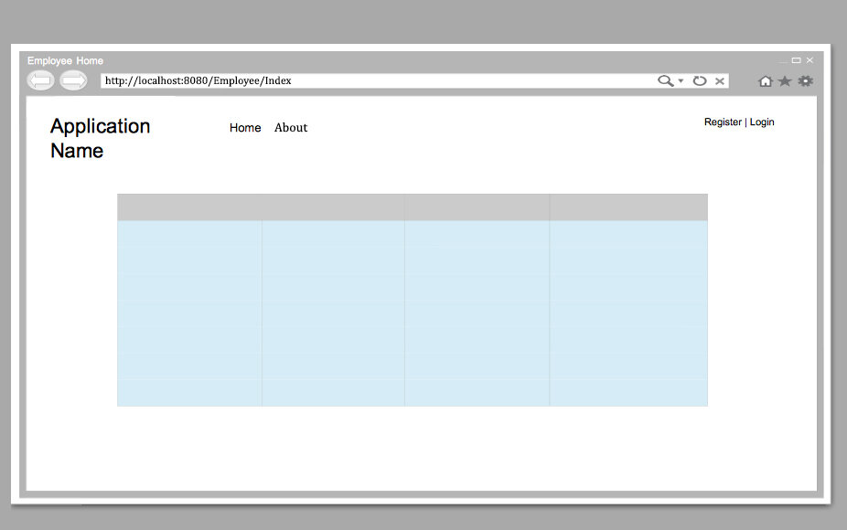
Task: Click the refresh page icon
Action: 700,81
